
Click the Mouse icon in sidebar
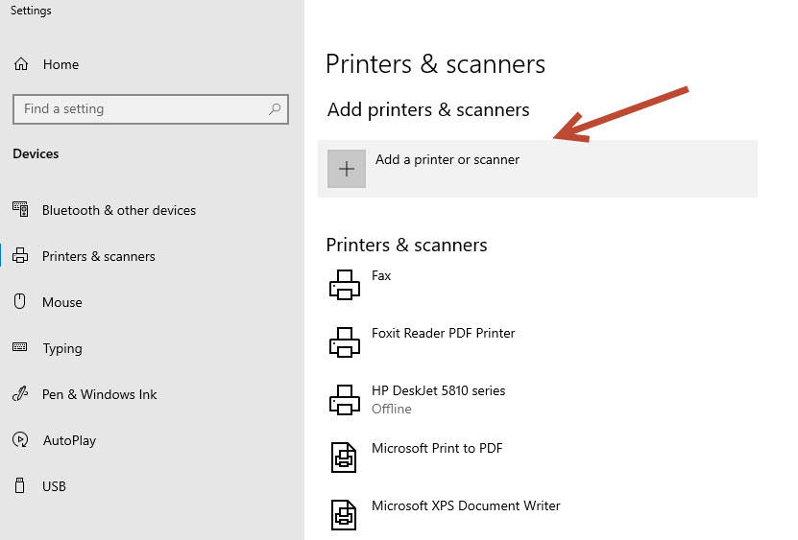[20, 301]
